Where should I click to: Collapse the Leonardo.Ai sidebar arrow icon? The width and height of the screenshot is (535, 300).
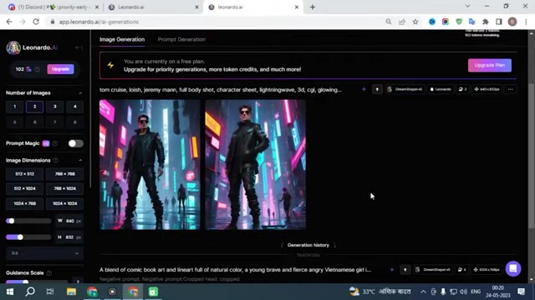[79, 47]
